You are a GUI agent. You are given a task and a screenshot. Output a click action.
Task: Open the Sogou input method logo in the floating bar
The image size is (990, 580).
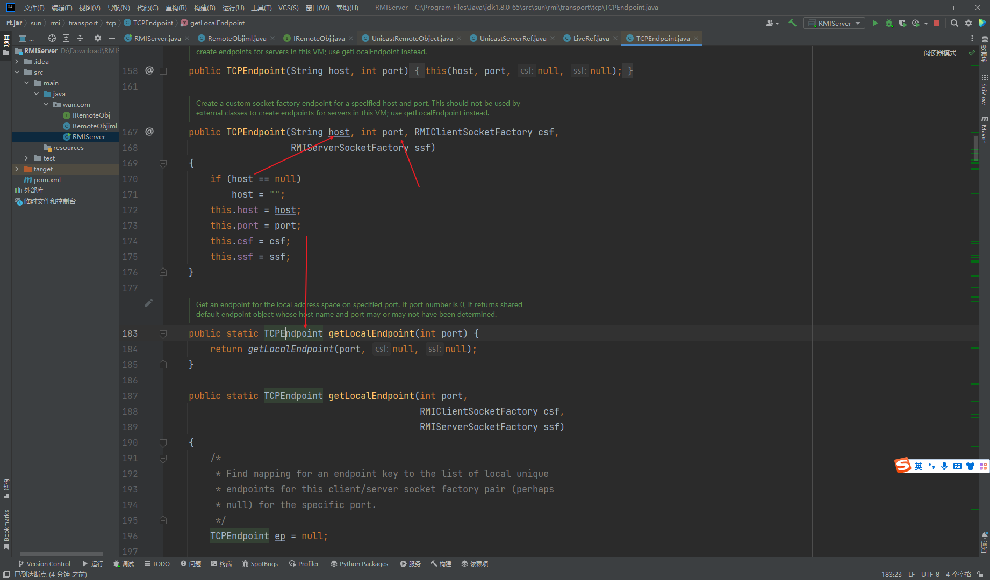pyautogui.click(x=903, y=465)
